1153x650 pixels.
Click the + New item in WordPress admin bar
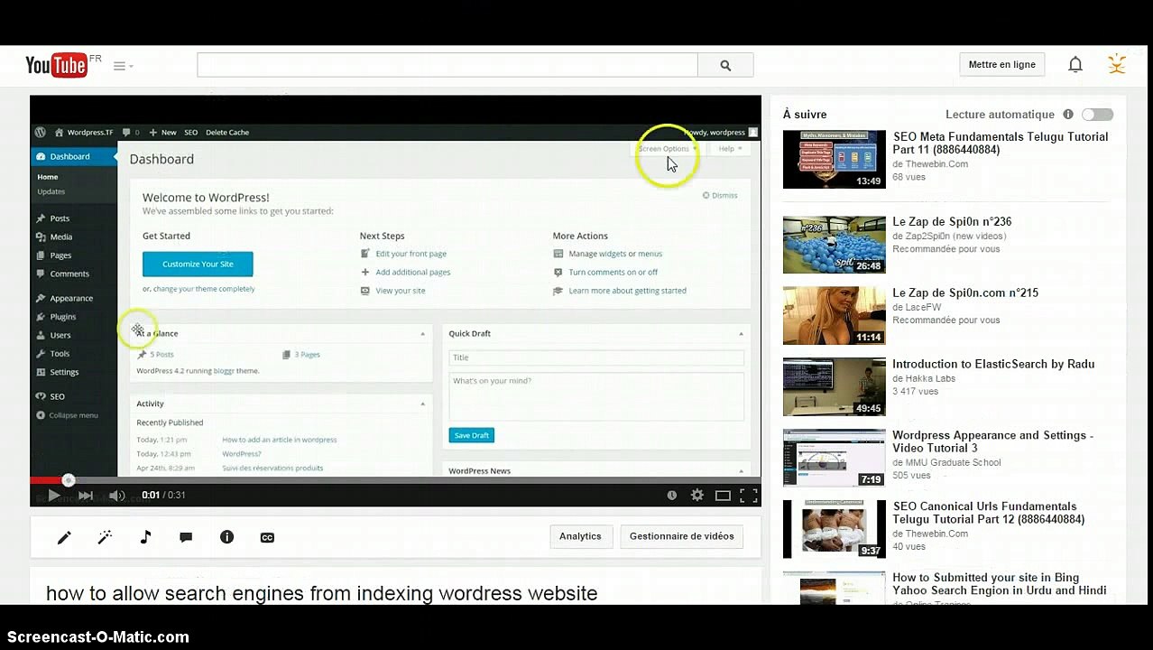click(163, 133)
